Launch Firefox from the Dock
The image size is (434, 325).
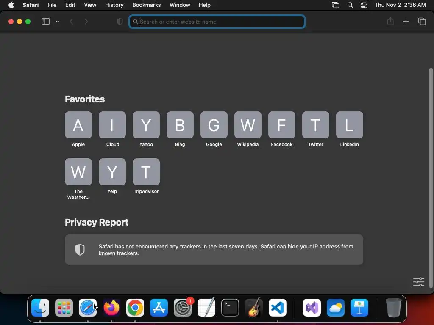[111, 308]
